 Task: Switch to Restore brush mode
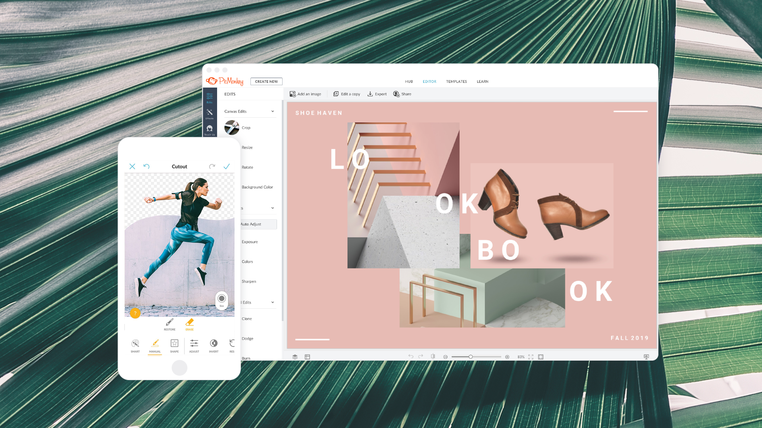point(169,323)
